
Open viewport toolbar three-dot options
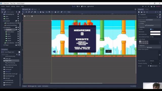(x=52, y=12)
